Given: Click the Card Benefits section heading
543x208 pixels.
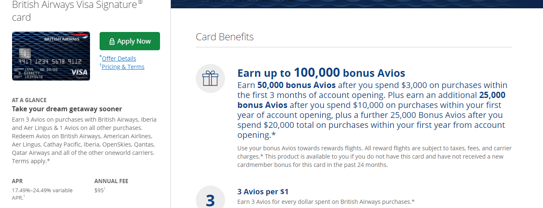Looking at the screenshot, I should [x=225, y=37].
